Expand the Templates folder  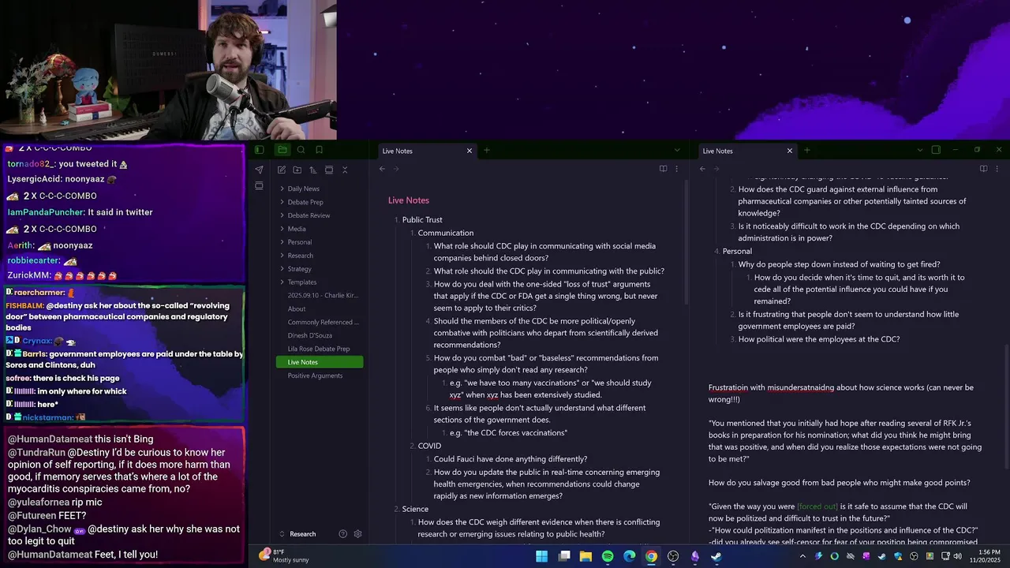pos(320,282)
